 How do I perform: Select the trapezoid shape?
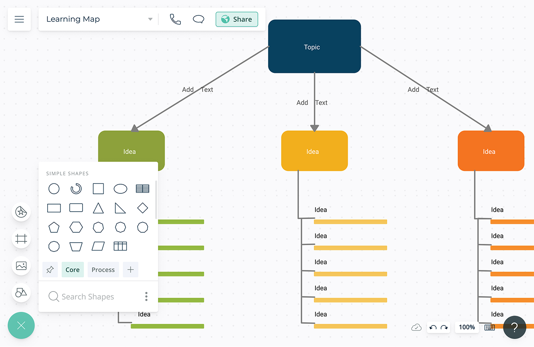pos(76,246)
